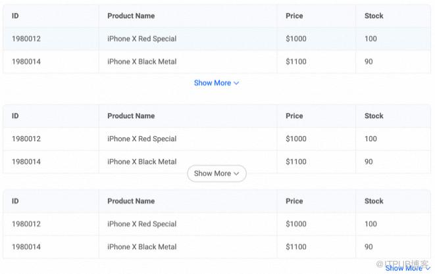This screenshot has height=274, width=435.
Task: Click the outlined pill Show More button
Action: 217,173
